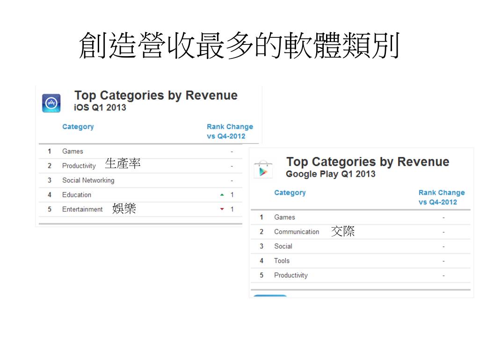479x359 pixels.
Task: Select 'Social' in the Google Play table
Action: point(283,246)
